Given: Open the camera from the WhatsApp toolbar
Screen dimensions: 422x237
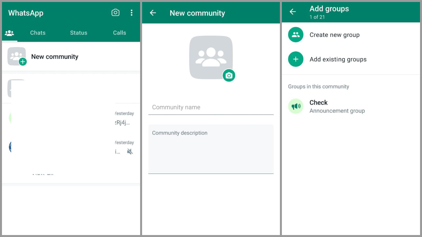Looking at the screenshot, I should coord(115,13).
